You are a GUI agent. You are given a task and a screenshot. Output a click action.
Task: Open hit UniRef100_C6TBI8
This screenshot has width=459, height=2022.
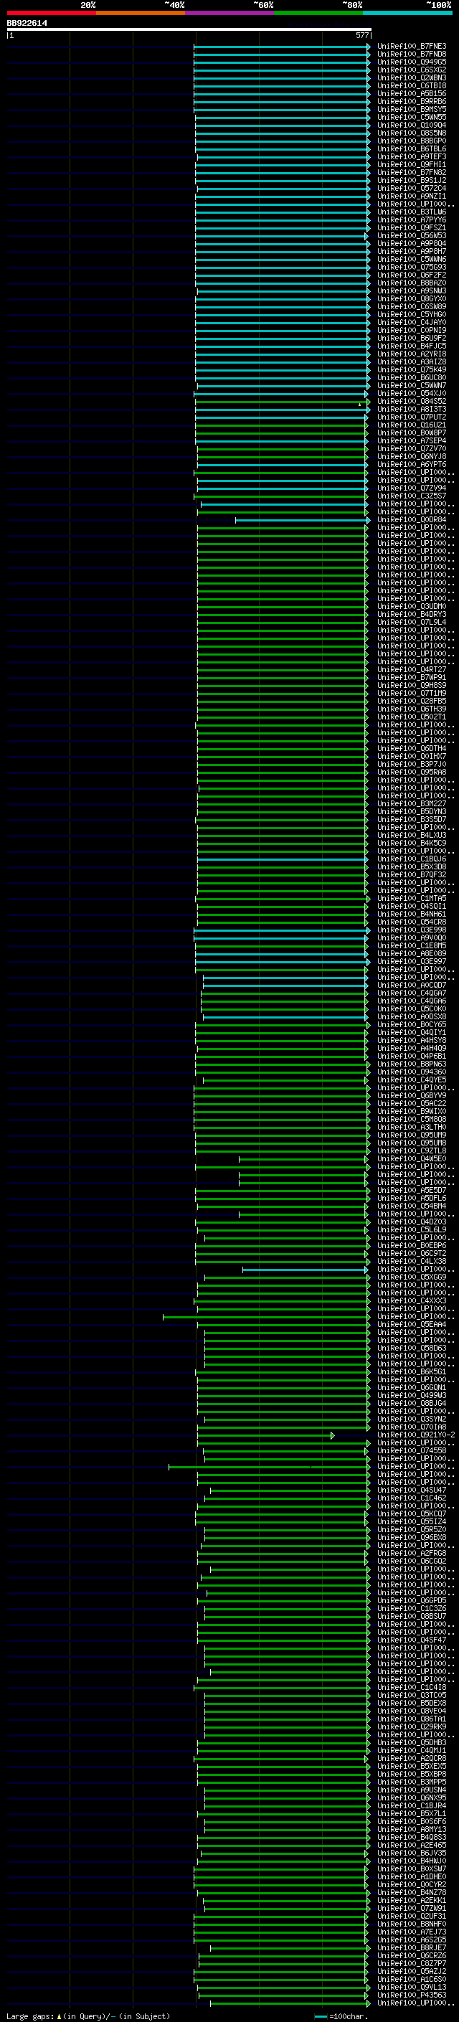412,85
